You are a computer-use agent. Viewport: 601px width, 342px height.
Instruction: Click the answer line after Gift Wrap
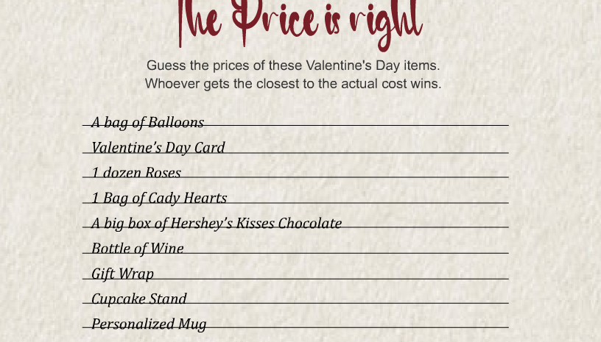coord(331,279)
